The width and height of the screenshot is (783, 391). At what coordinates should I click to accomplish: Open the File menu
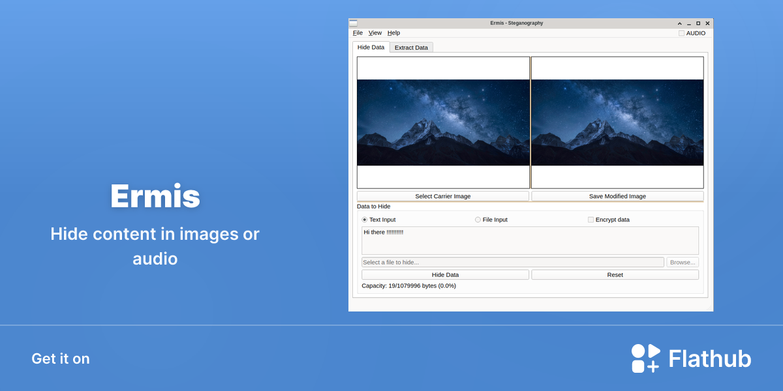[x=358, y=33]
